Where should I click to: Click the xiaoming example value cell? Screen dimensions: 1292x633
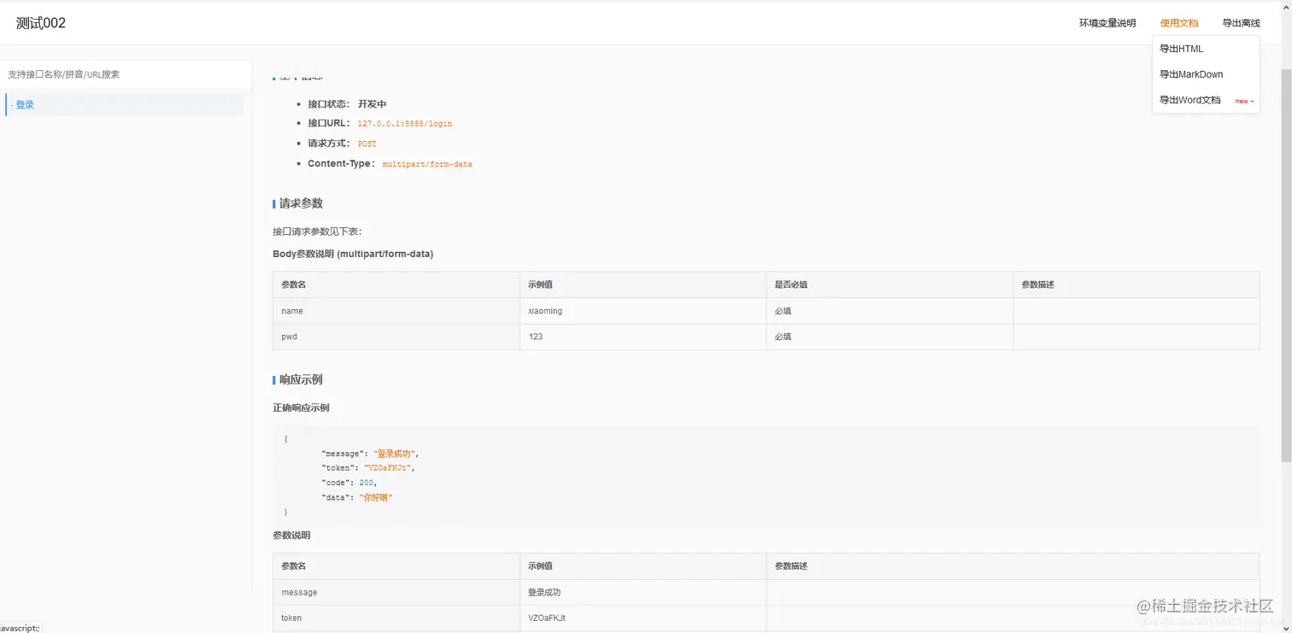643,311
